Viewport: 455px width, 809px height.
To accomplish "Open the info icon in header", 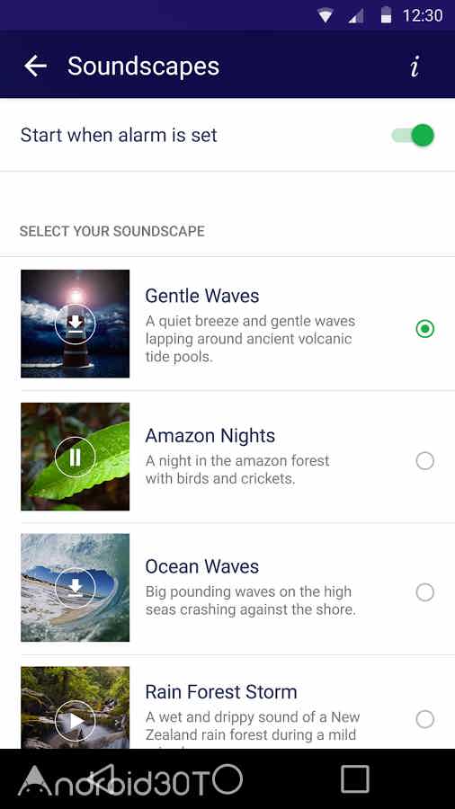I will click(x=415, y=66).
